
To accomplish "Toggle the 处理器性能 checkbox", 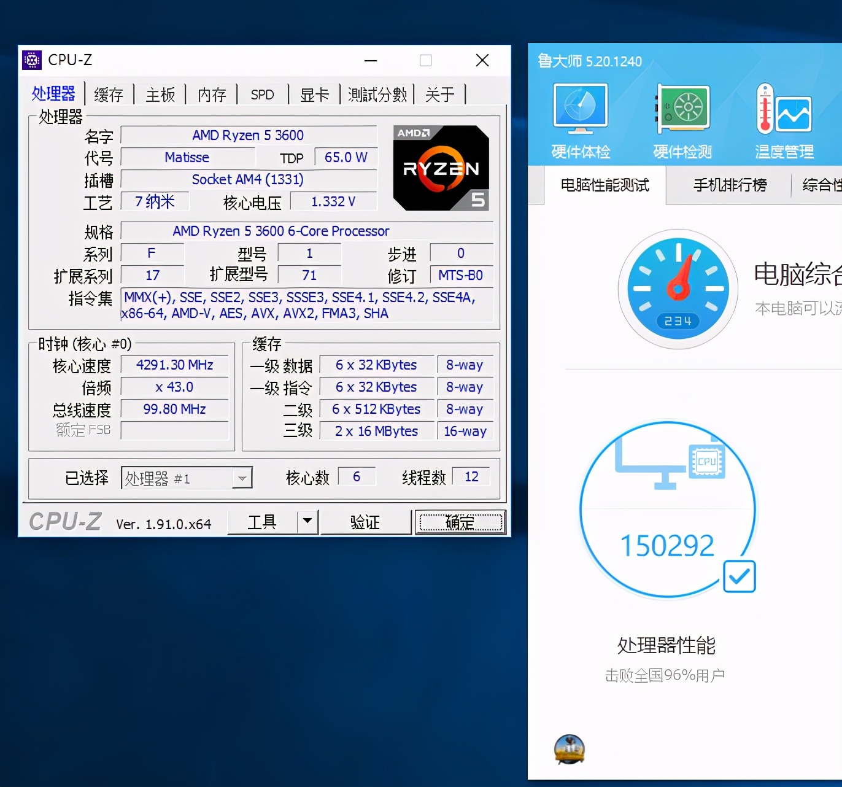I will point(739,576).
